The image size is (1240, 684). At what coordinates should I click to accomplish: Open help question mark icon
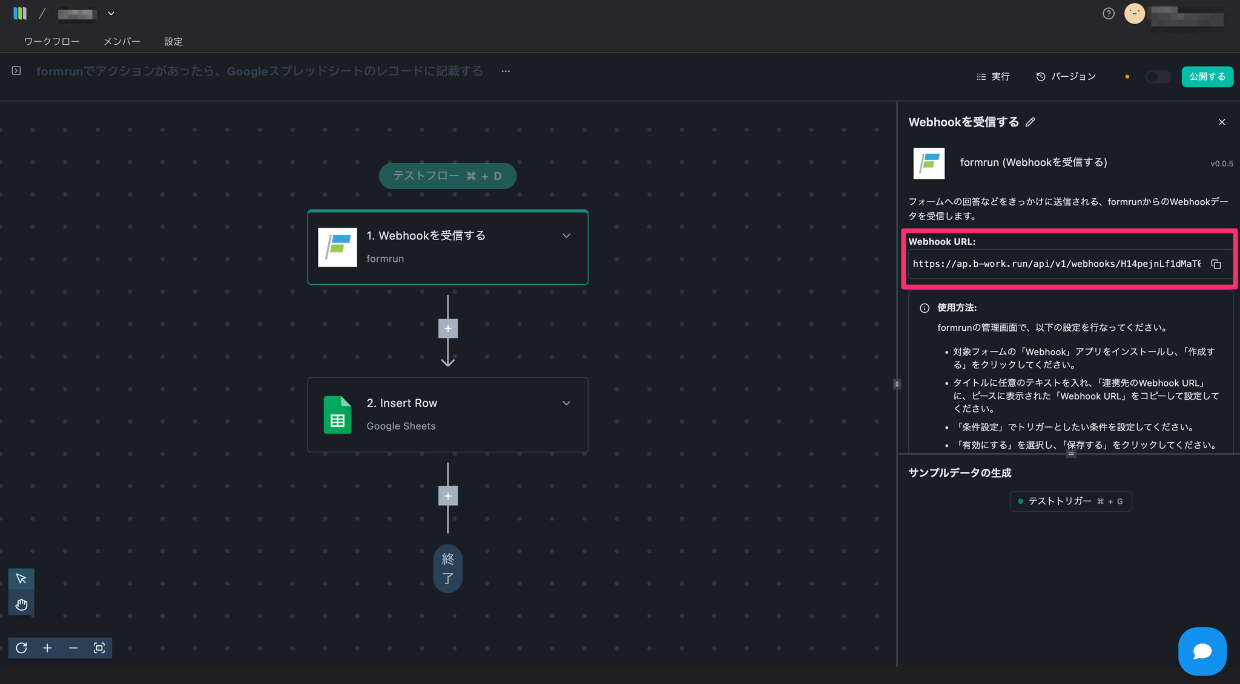(x=1108, y=13)
